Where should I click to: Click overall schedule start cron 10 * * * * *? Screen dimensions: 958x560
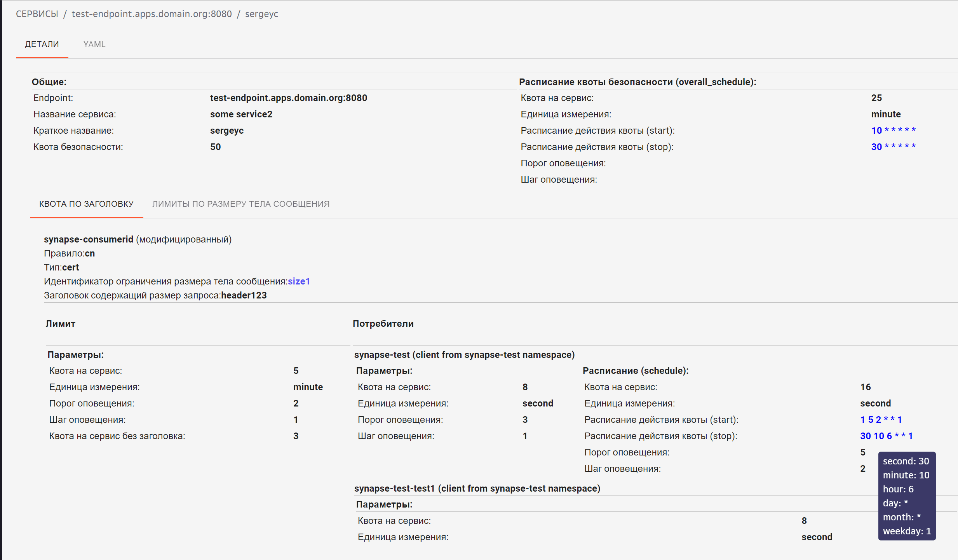[893, 131]
